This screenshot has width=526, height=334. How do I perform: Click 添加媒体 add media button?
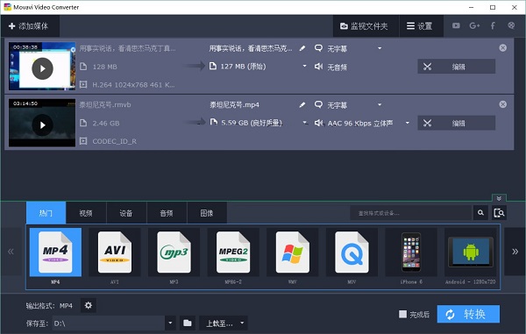[x=29, y=26]
